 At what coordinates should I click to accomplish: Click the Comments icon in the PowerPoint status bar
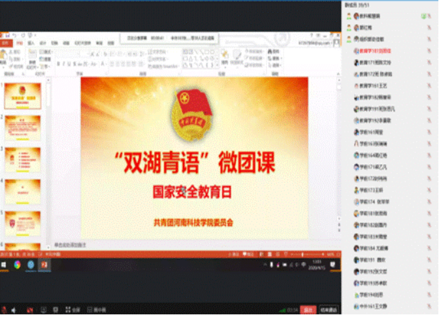click(x=245, y=254)
